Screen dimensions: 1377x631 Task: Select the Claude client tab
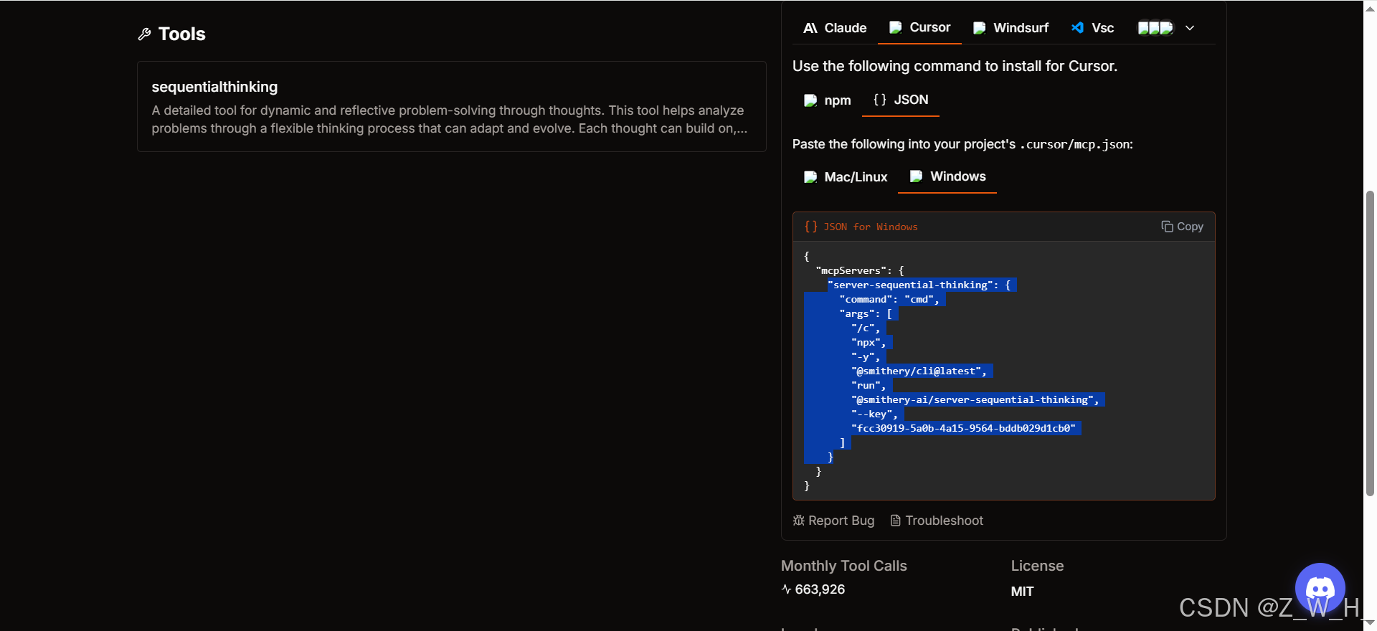tap(835, 28)
